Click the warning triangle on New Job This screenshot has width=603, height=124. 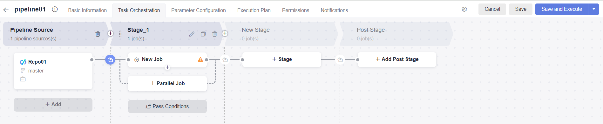tap(200, 59)
